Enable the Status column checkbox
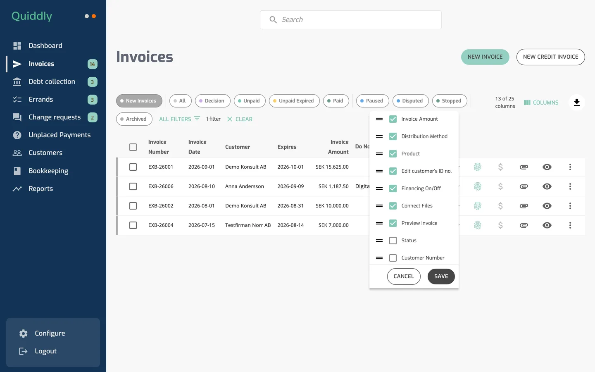Viewport: 595px width, 372px height. pos(393,241)
